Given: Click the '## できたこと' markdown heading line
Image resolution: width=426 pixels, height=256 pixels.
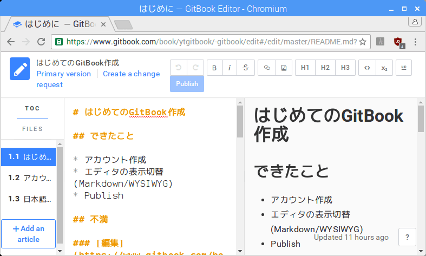Looking at the screenshot, I should [x=104, y=136].
